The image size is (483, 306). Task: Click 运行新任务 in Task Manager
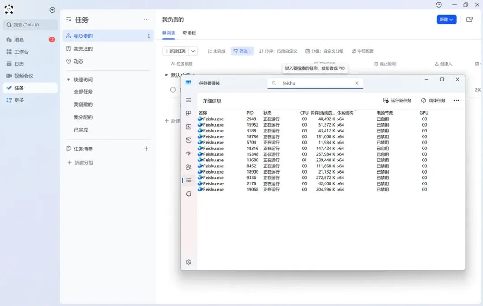tap(397, 101)
